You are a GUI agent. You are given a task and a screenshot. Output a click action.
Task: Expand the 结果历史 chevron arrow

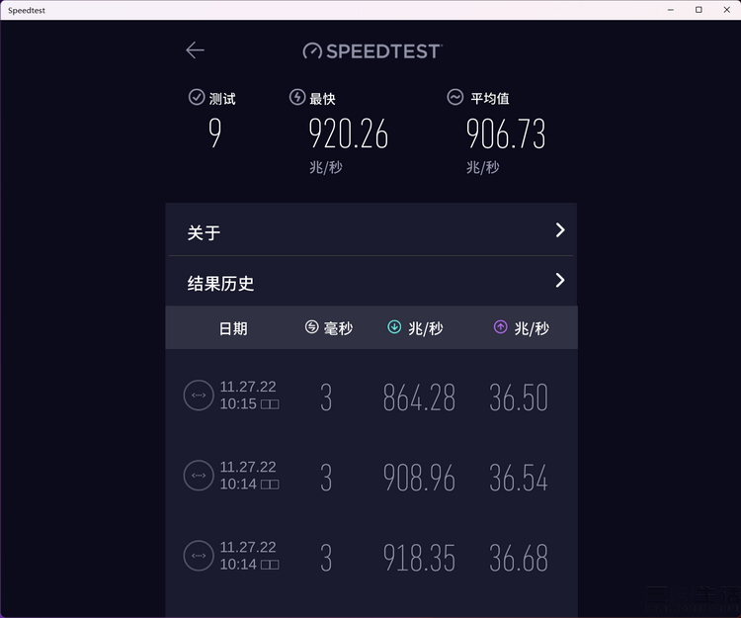tap(560, 280)
